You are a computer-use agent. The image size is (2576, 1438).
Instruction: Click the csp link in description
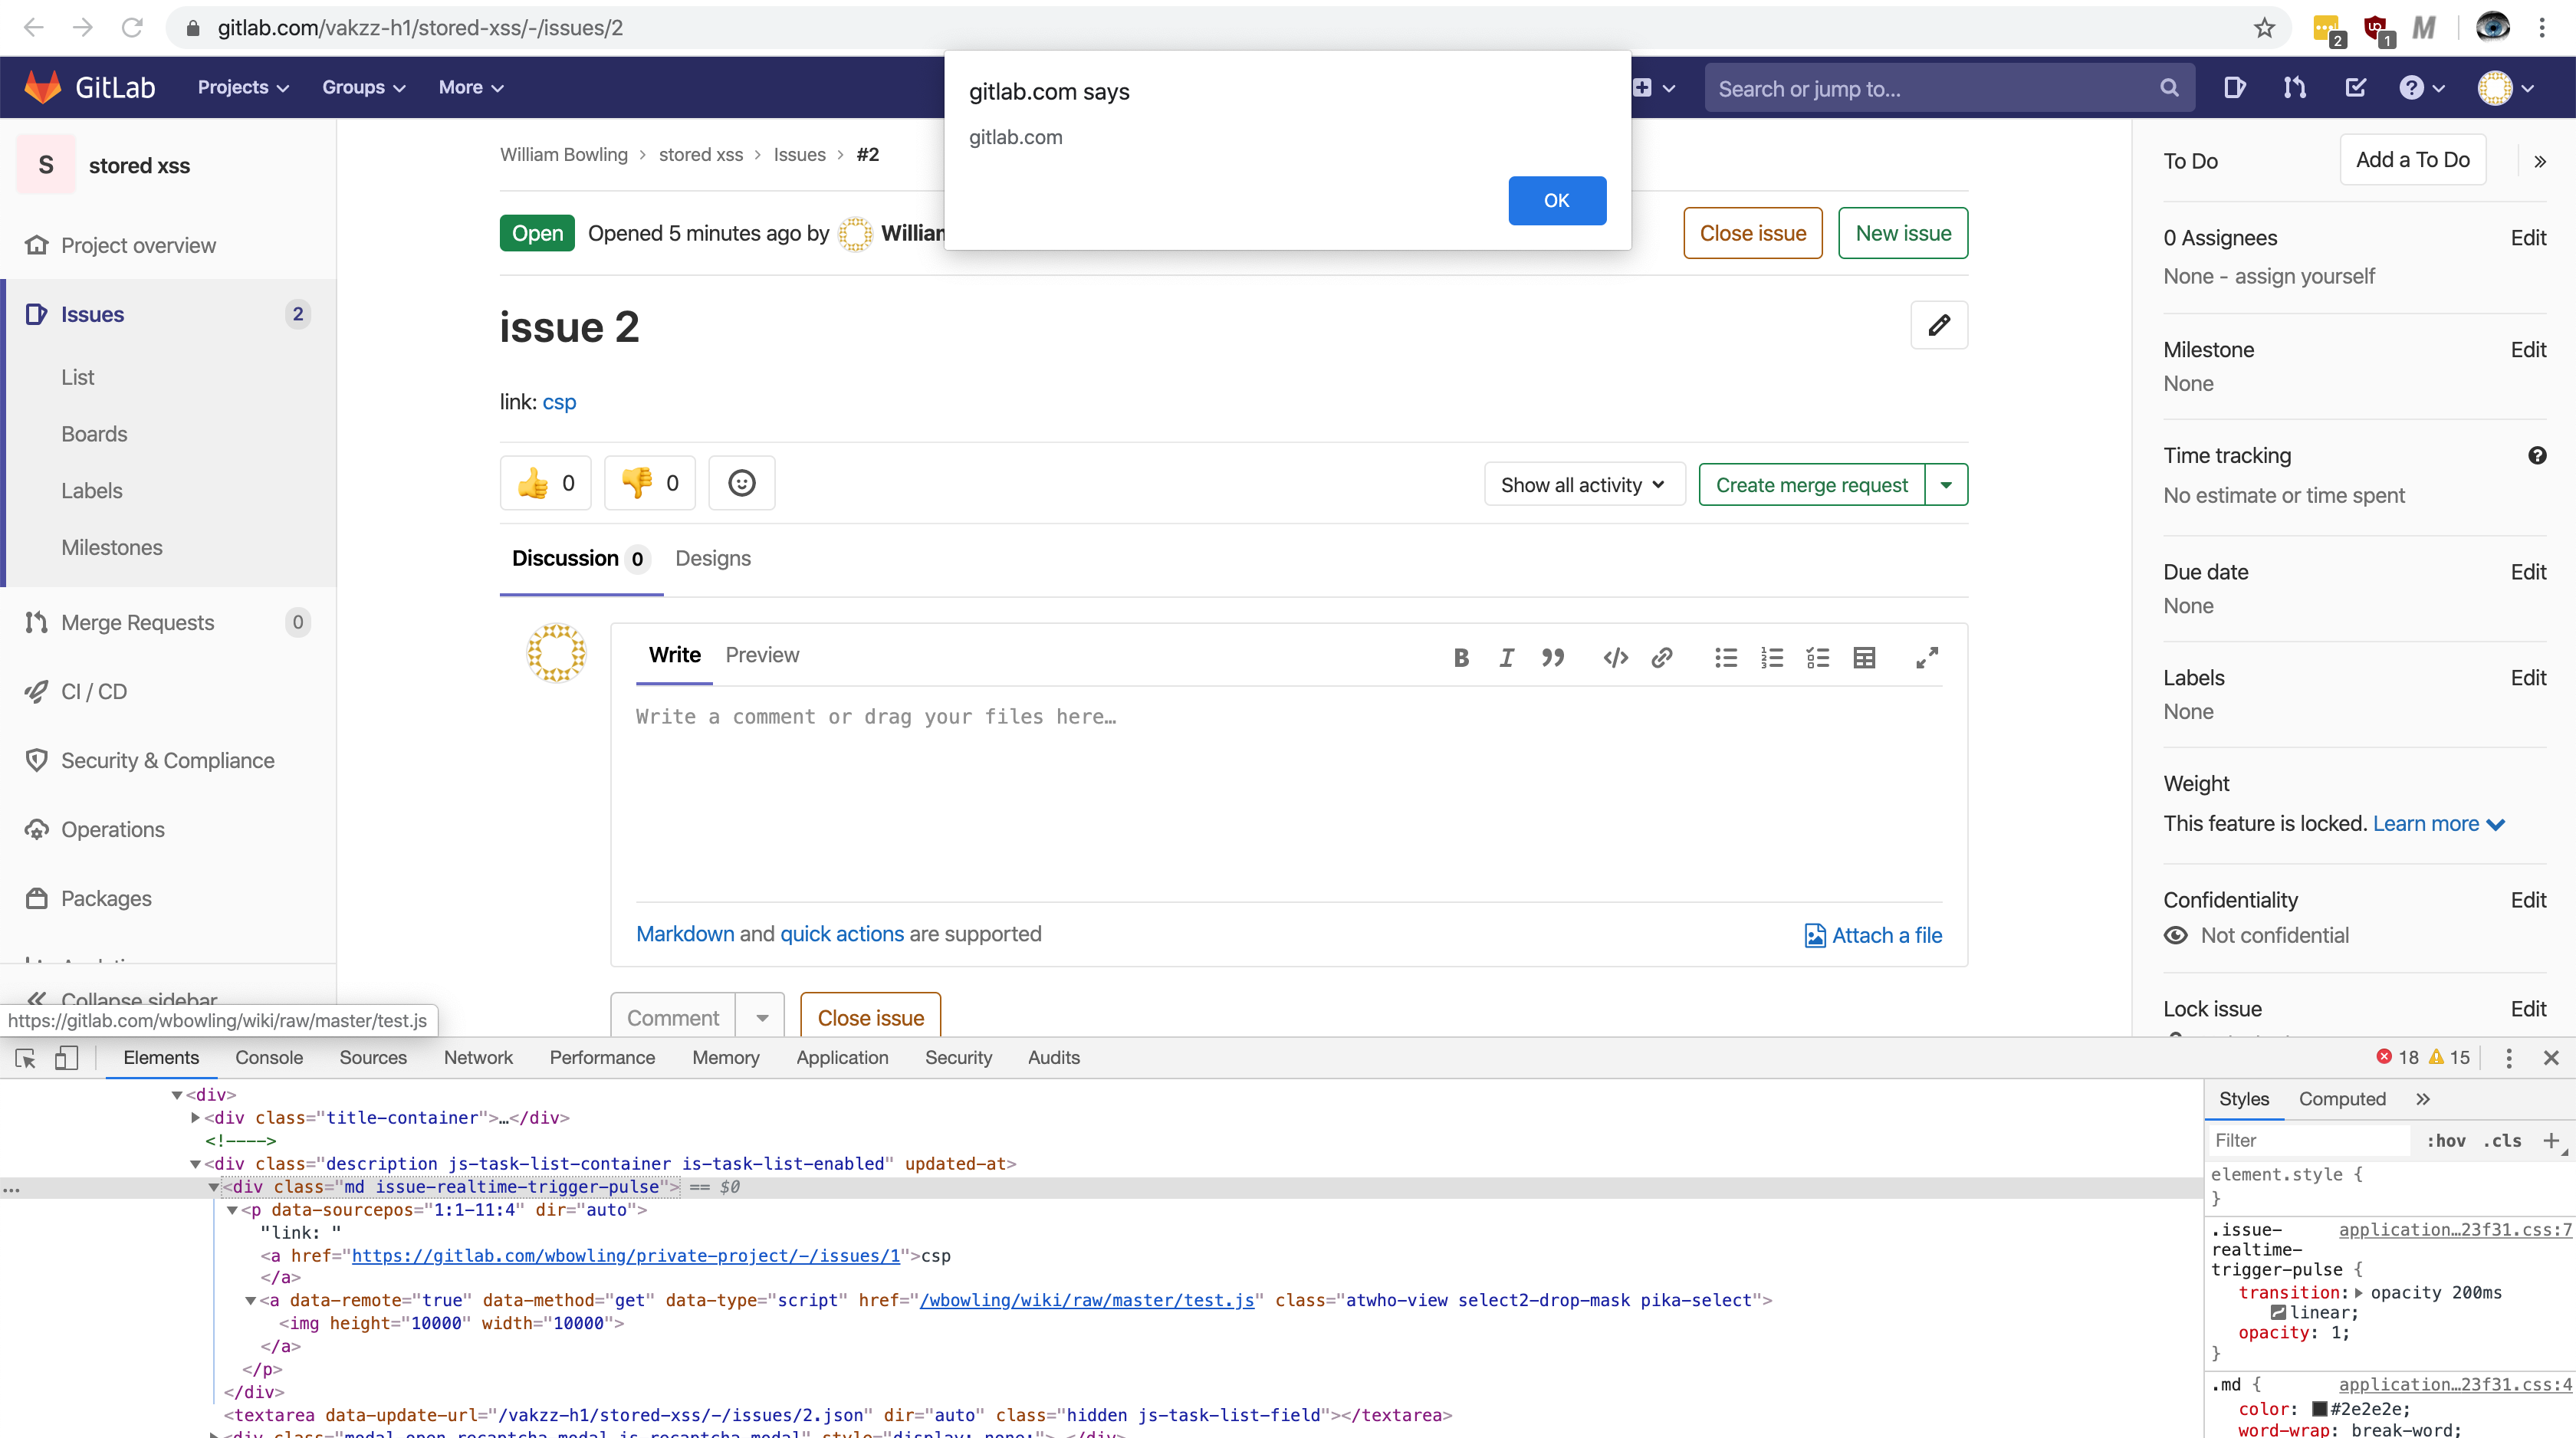point(559,402)
